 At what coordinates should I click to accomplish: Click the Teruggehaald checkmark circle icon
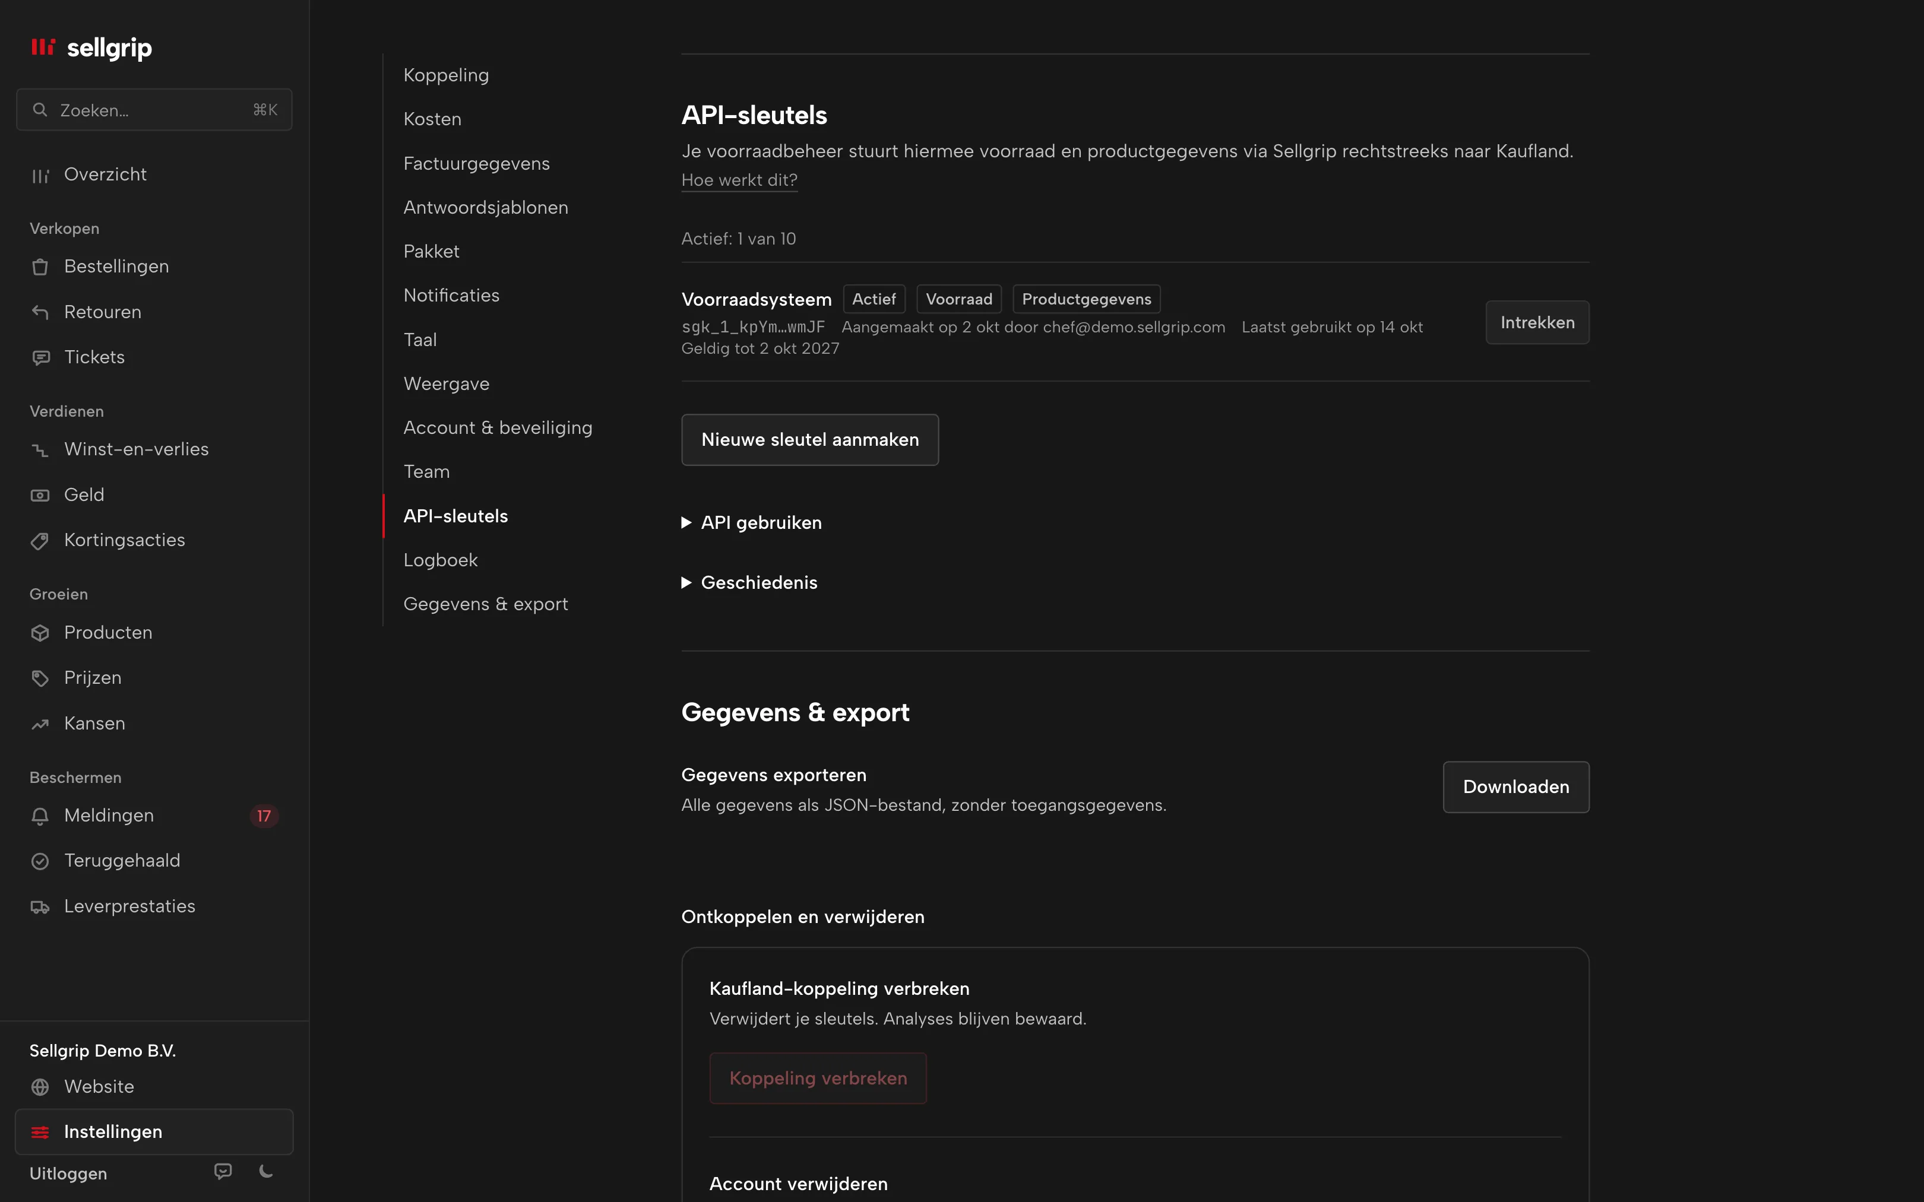[x=40, y=861]
